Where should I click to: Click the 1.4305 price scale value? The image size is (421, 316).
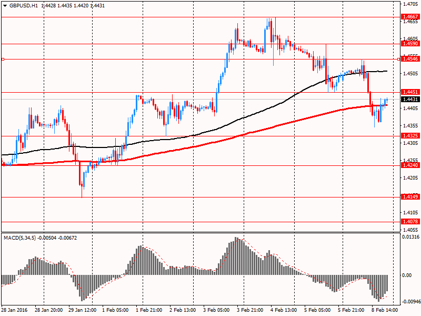(410, 143)
